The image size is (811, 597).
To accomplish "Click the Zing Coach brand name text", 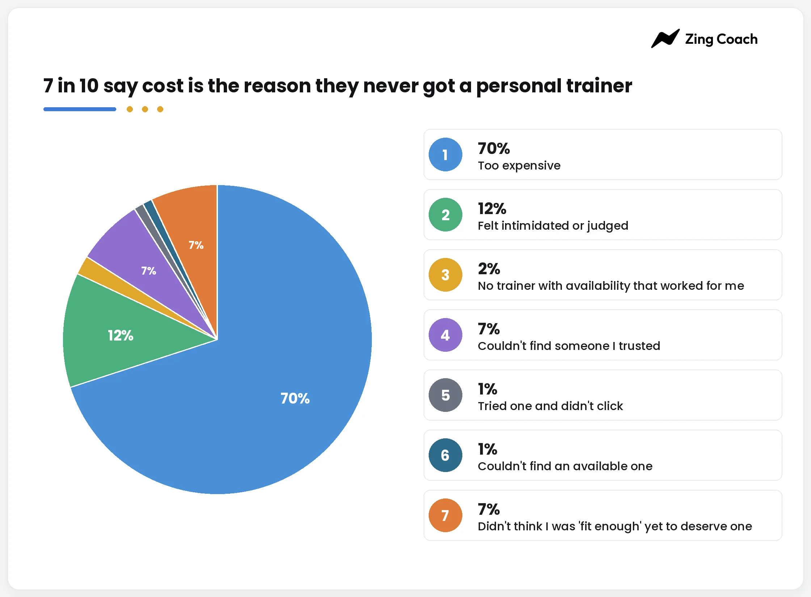I will pos(721,39).
